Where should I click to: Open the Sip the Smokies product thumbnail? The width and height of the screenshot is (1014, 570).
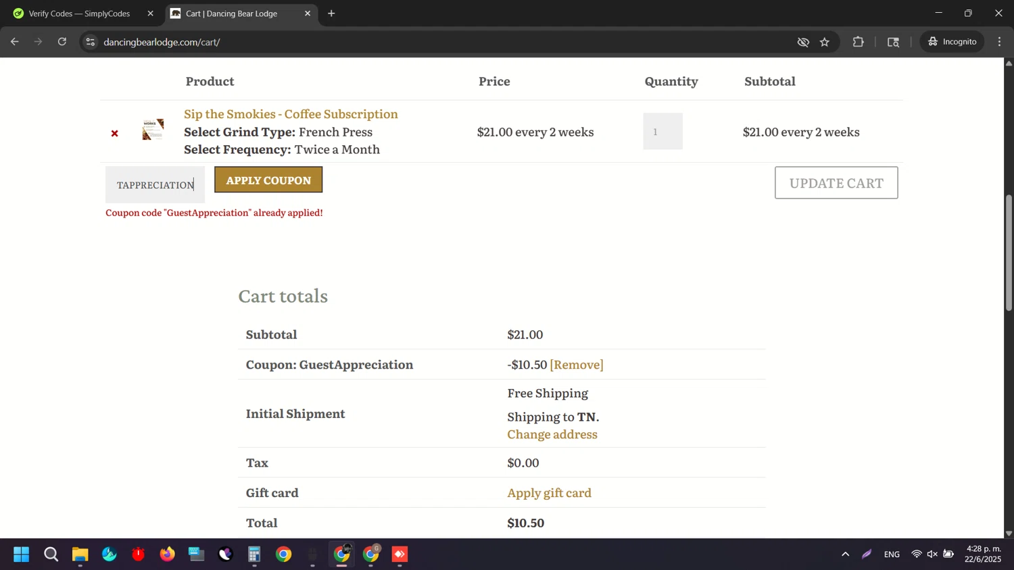pyautogui.click(x=153, y=129)
